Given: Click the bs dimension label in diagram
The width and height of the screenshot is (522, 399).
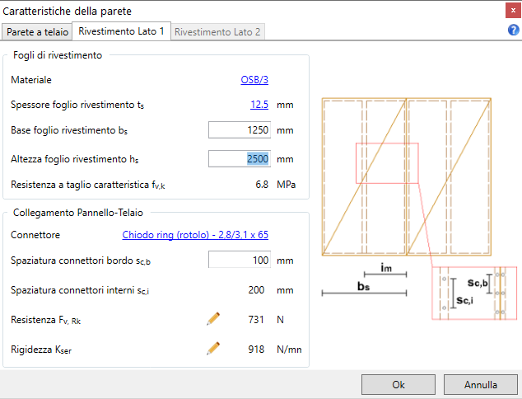Looking at the screenshot, I should [x=363, y=286].
